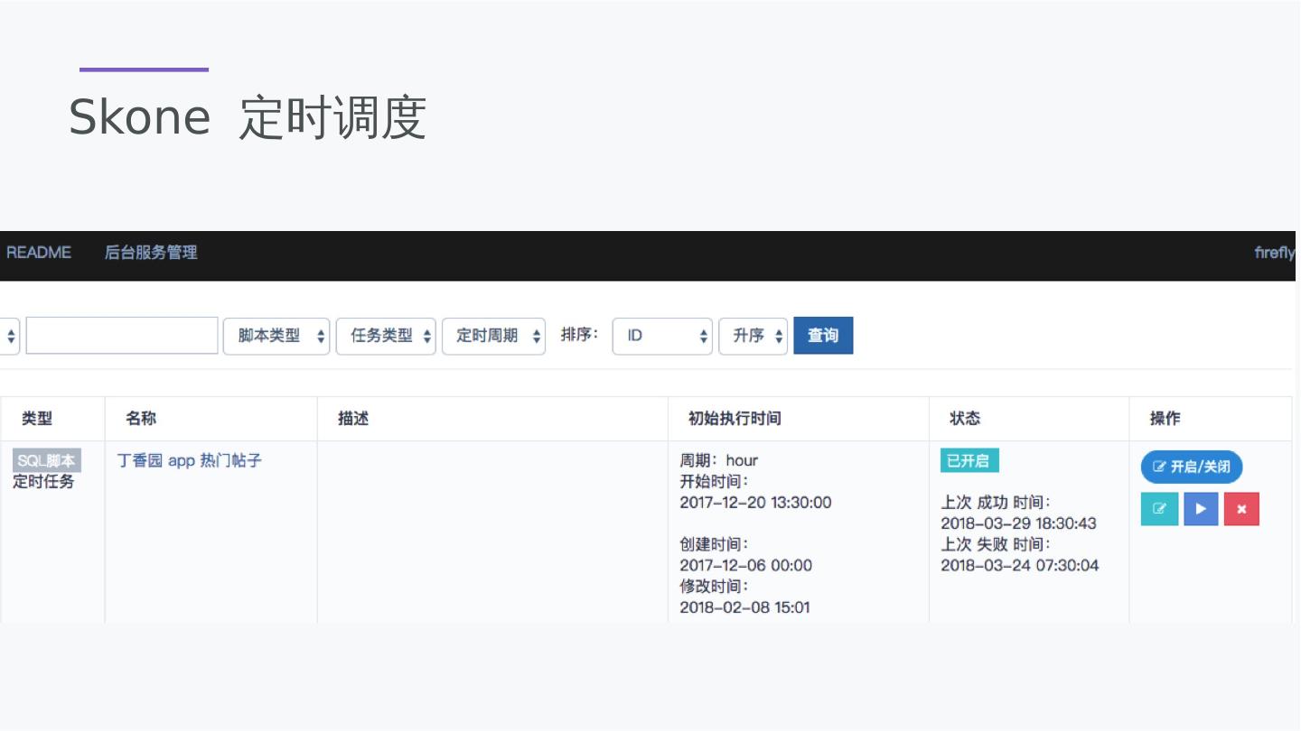Open the 定时周期 filter dropdown

pos(493,336)
